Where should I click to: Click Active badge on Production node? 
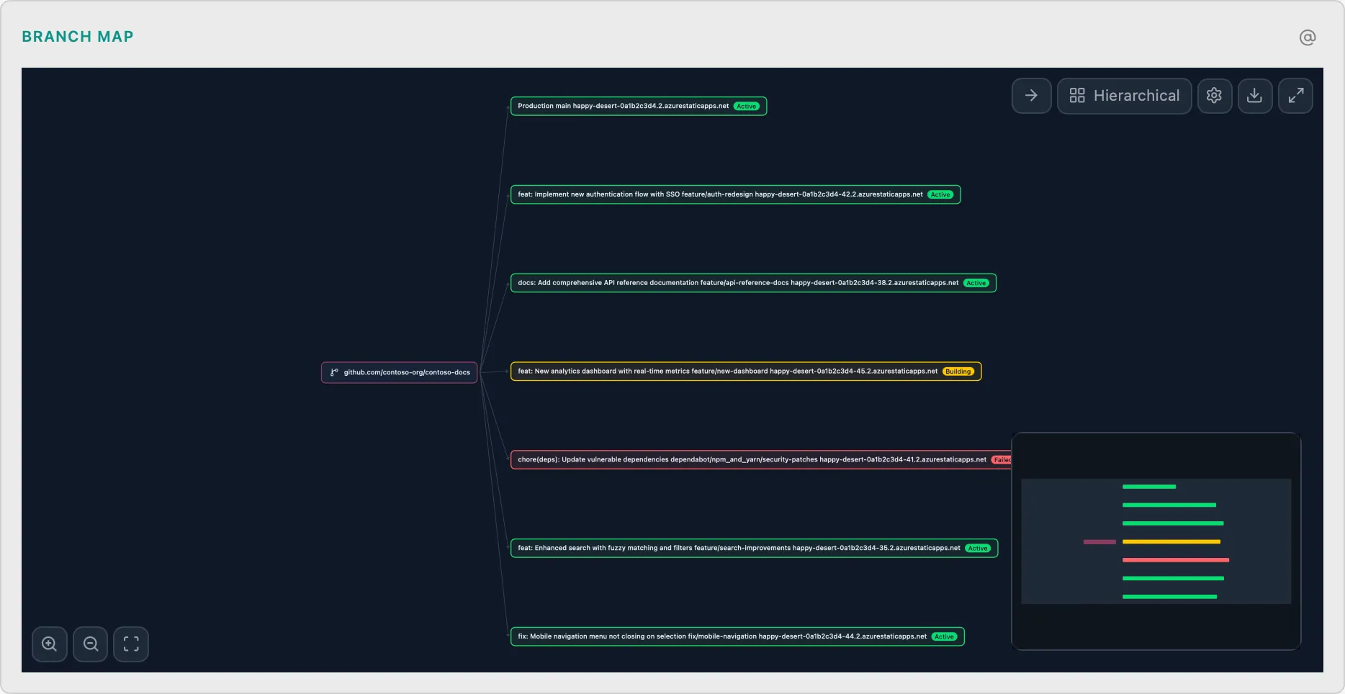click(x=746, y=107)
